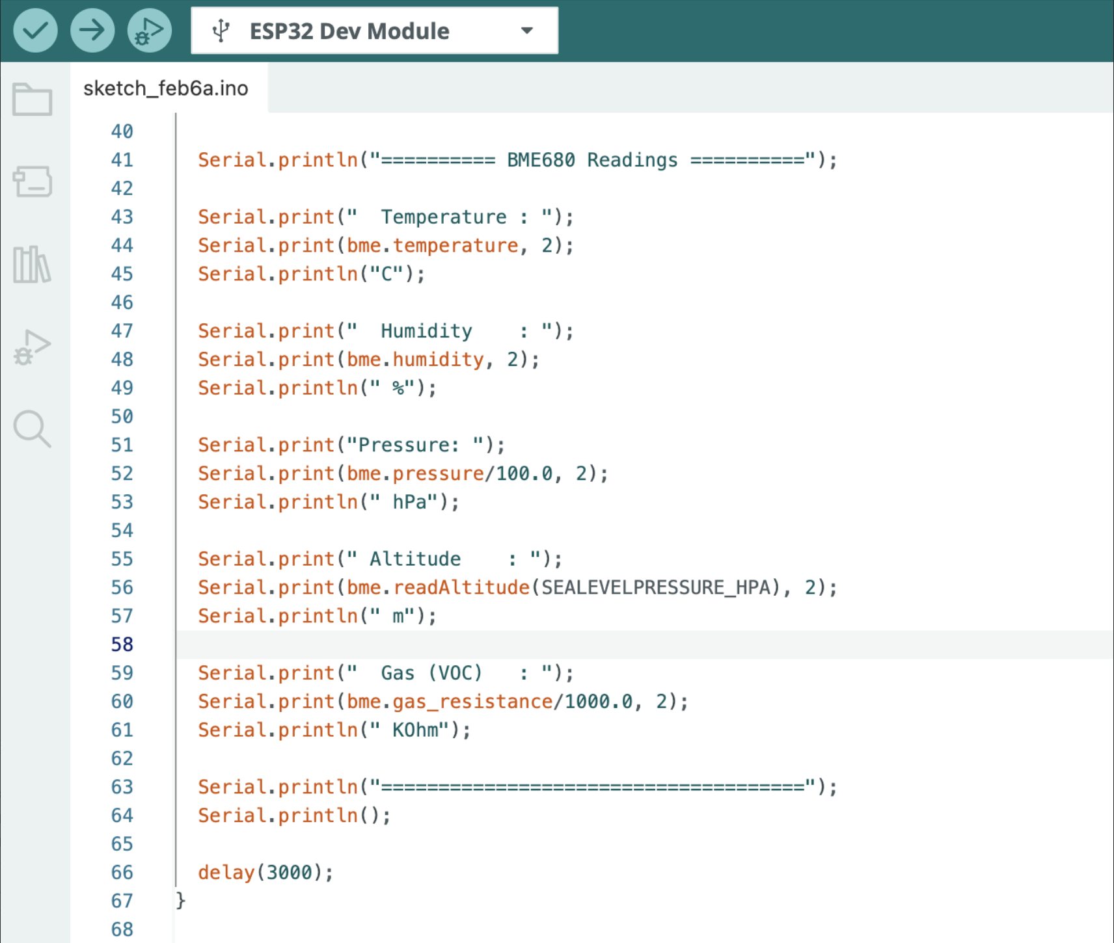The height and width of the screenshot is (943, 1114).
Task: Click the Verify sketch button
Action: point(36,30)
